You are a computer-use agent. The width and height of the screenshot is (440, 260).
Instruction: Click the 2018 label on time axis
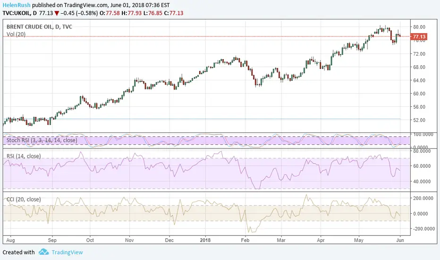205,240
